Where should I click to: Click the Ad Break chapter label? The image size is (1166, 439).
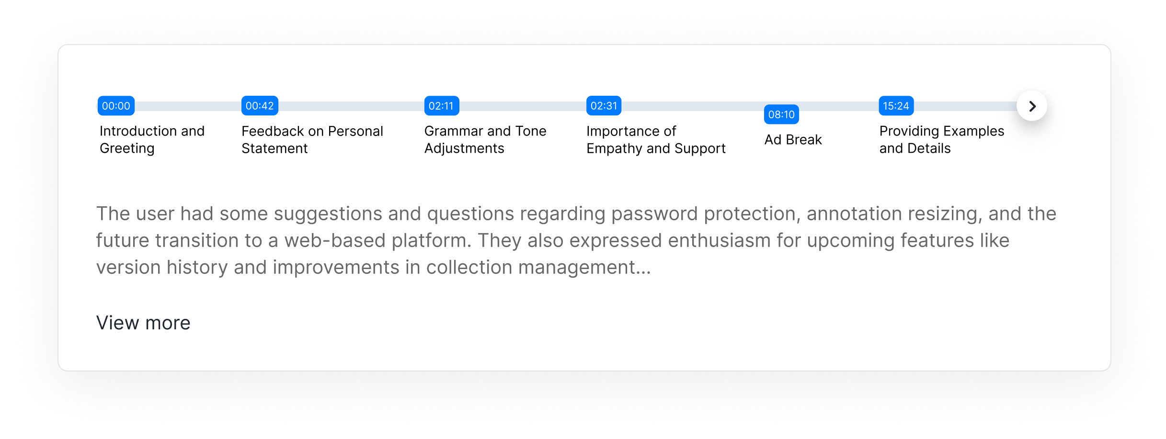(793, 140)
